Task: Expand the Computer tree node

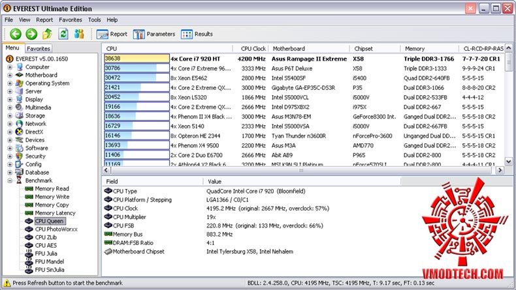Action: (x=10, y=67)
